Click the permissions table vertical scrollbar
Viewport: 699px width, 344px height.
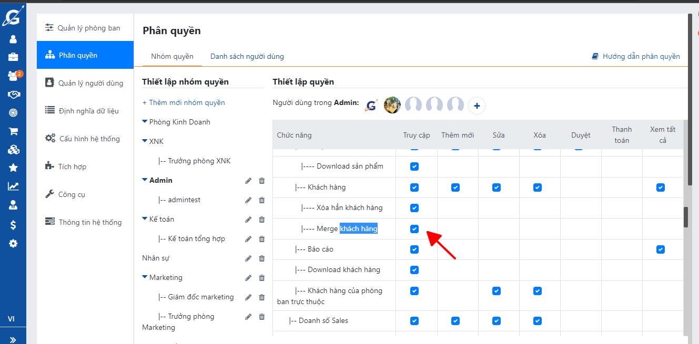click(x=685, y=216)
